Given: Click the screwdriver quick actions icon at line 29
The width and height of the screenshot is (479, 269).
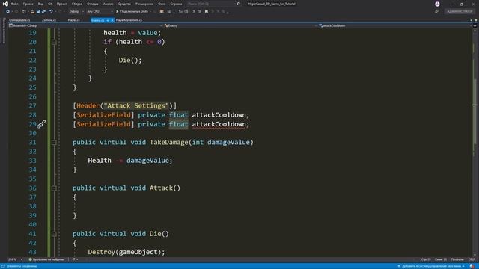Looking at the screenshot, I should (x=42, y=124).
